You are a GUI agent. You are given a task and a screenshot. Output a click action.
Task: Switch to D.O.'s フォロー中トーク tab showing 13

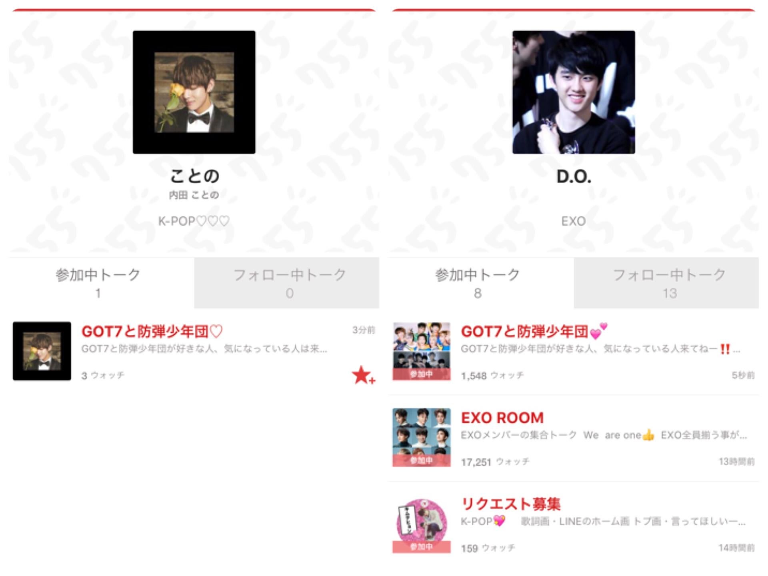click(666, 283)
